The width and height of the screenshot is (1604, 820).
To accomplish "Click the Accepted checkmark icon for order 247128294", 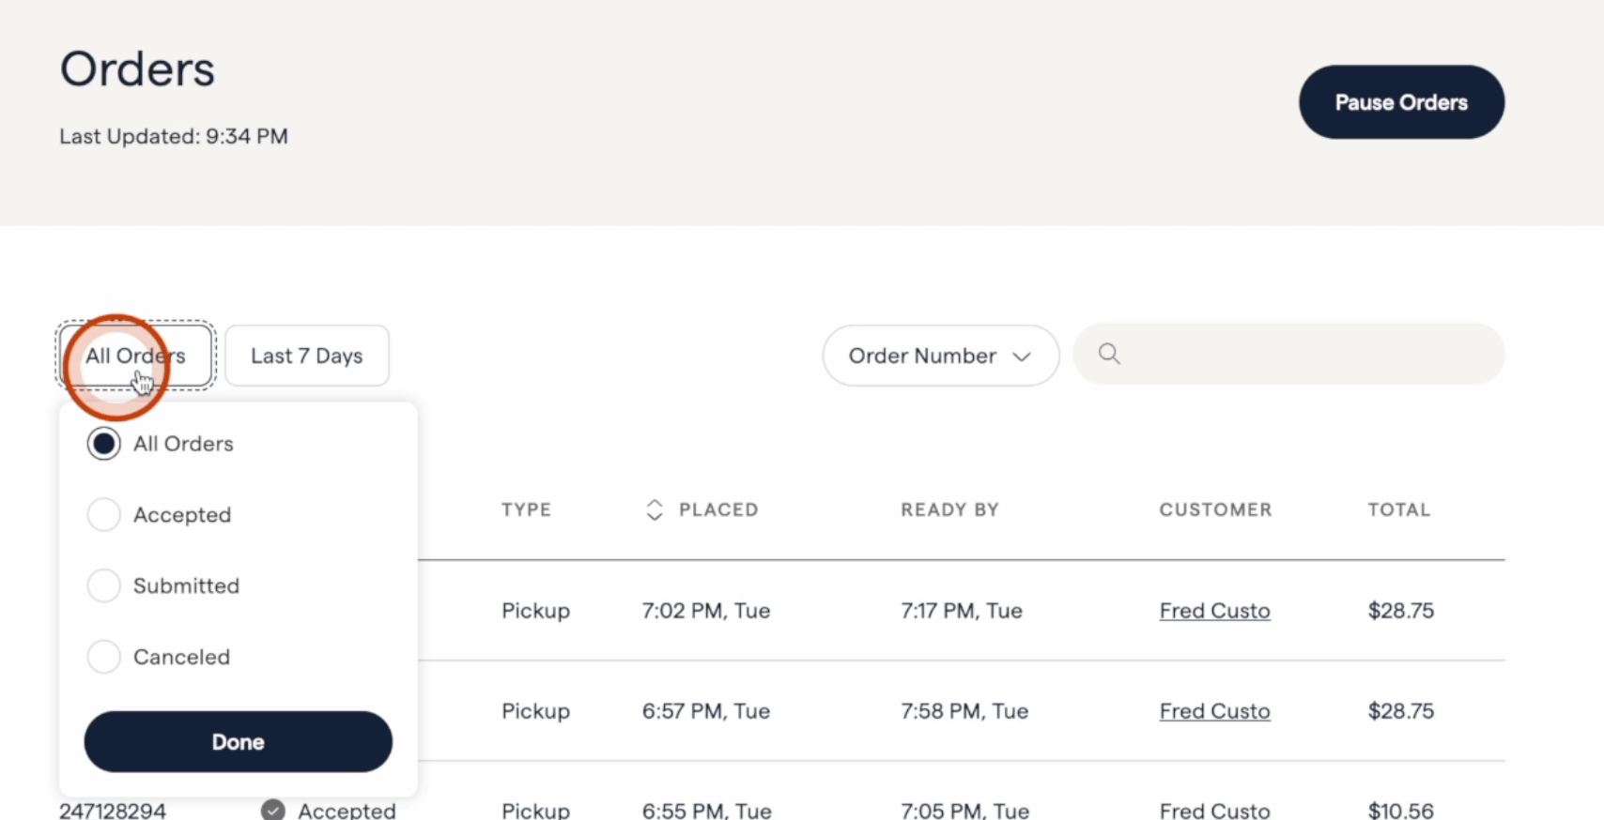I will pyautogui.click(x=273, y=810).
